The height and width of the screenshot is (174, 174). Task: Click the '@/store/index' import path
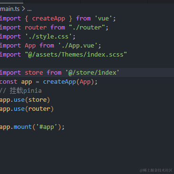click(x=92, y=73)
